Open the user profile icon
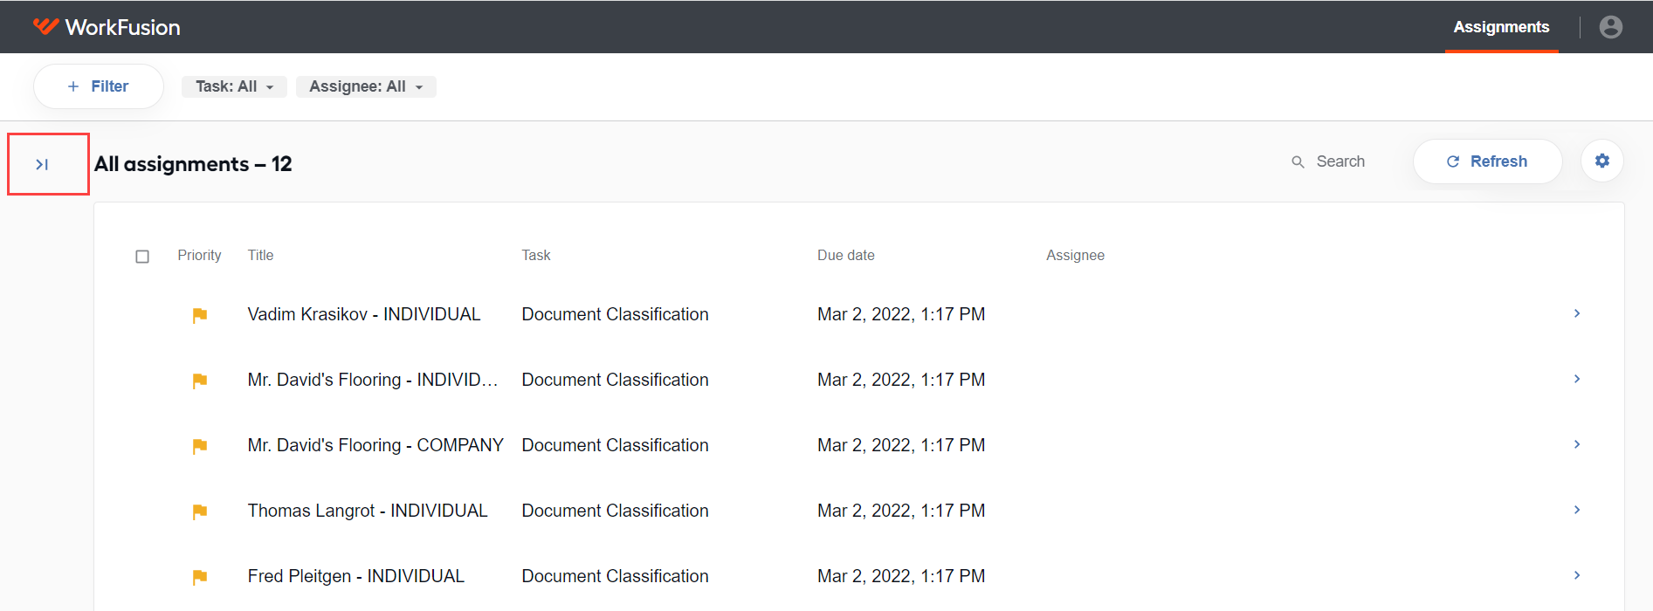Image resolution: width=1653 pixels, height=611 pixels. (x=1611, y=27)
